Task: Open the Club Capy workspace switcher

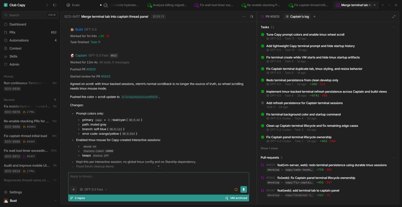Action: tap(26, 5)
